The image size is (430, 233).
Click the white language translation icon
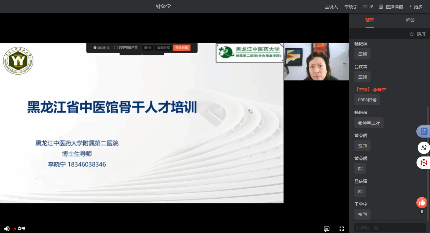tap(423, 148)
